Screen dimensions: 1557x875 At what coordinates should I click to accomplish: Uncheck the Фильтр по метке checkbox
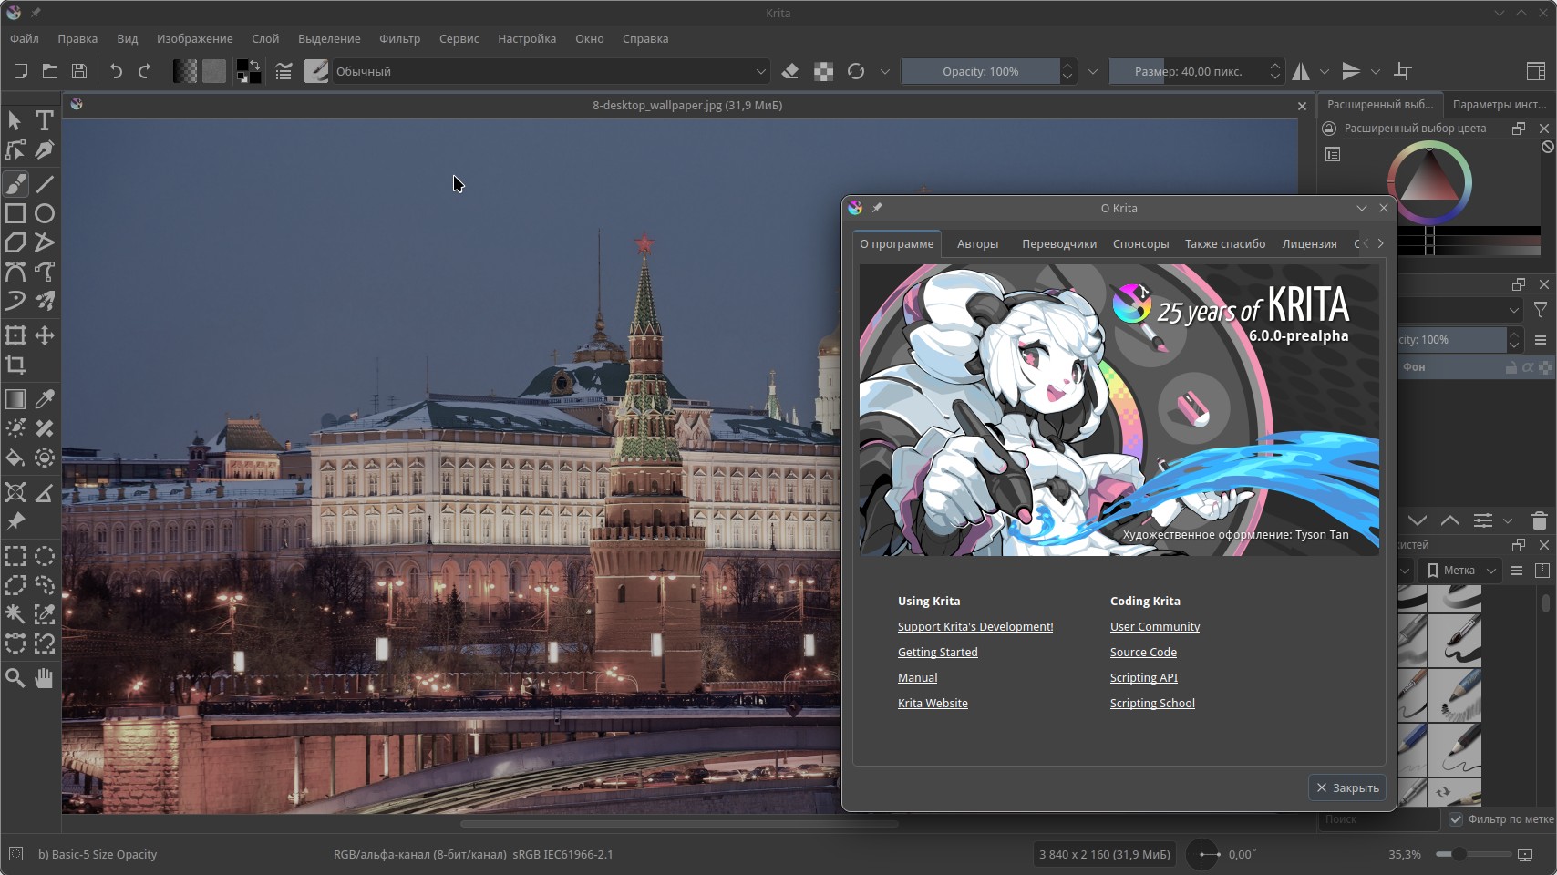coord(1456,819)
